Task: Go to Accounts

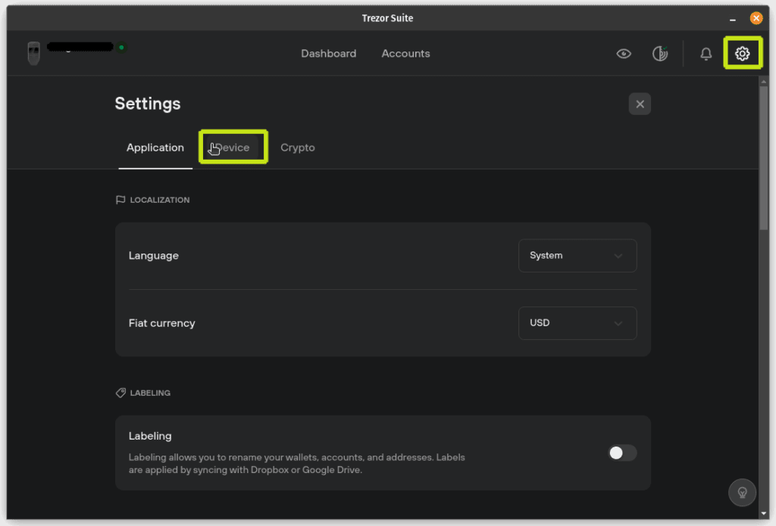Action: 405,54
